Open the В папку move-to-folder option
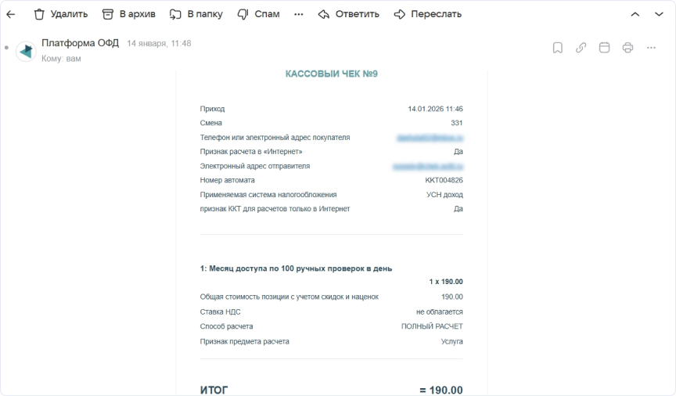 (x=196, y=14)
